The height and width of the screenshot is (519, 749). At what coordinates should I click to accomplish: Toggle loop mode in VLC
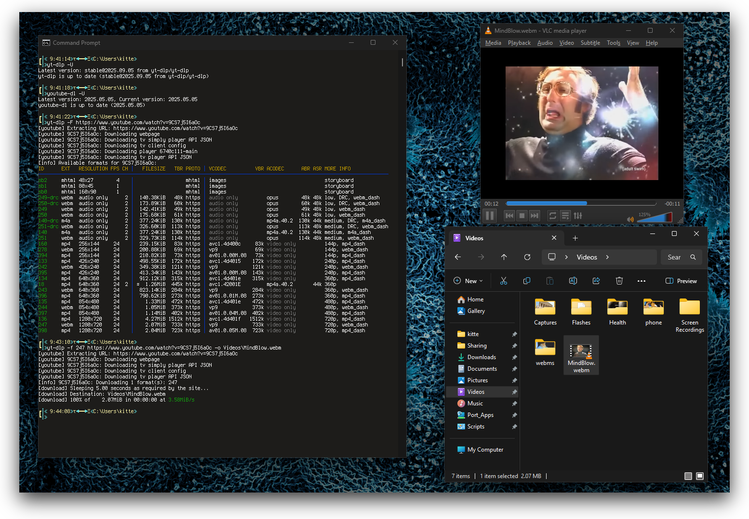553,216
